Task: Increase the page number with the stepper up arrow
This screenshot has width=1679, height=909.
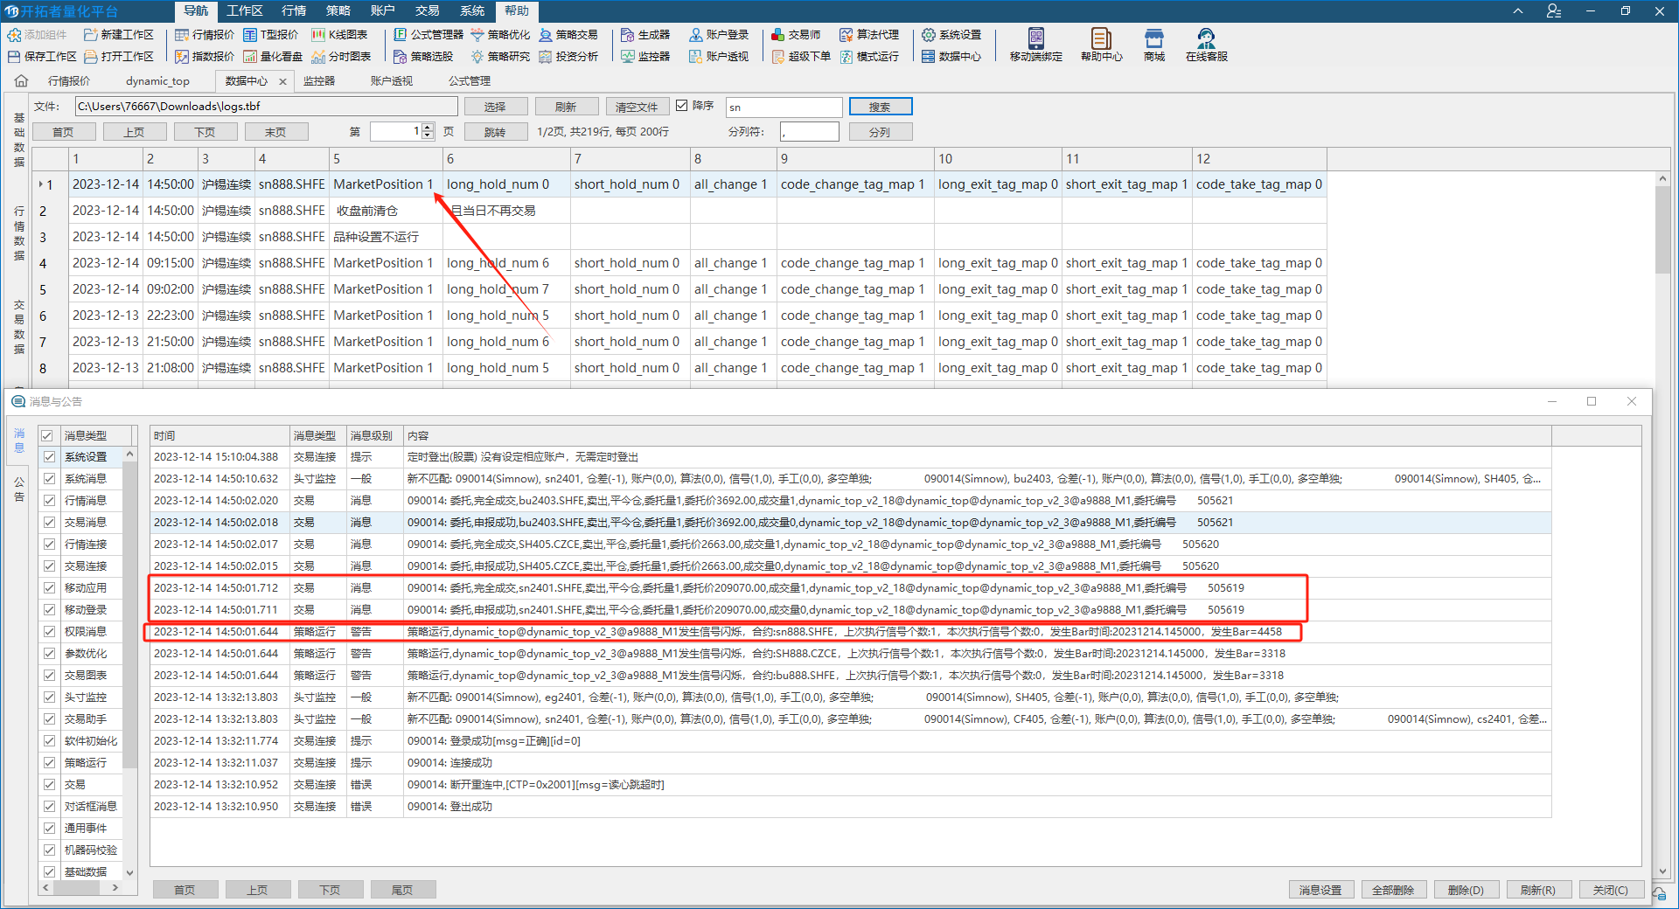Action: coord(428,128)
